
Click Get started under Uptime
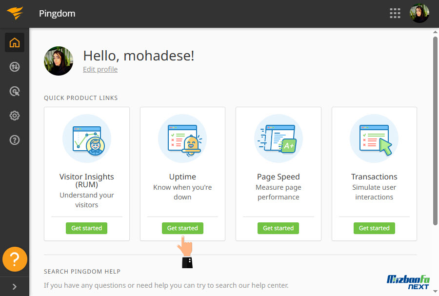pyautogui.click(x=182, y=228)
